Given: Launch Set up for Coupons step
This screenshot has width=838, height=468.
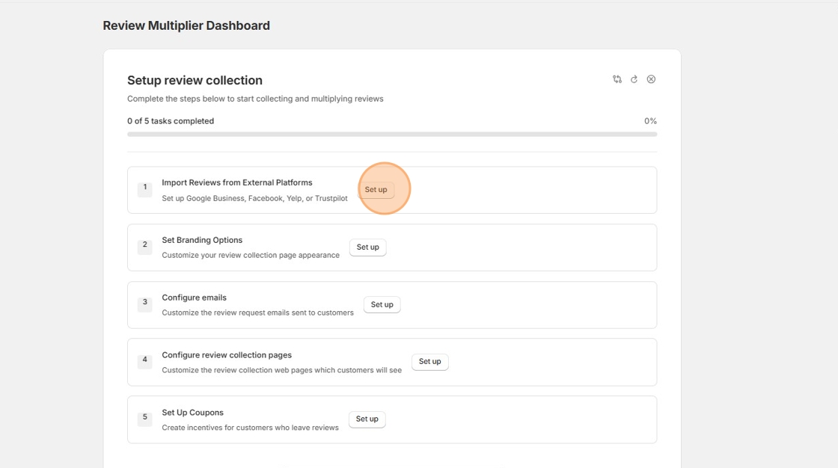Looking at the screenshot, I should [x=367, y=419].
